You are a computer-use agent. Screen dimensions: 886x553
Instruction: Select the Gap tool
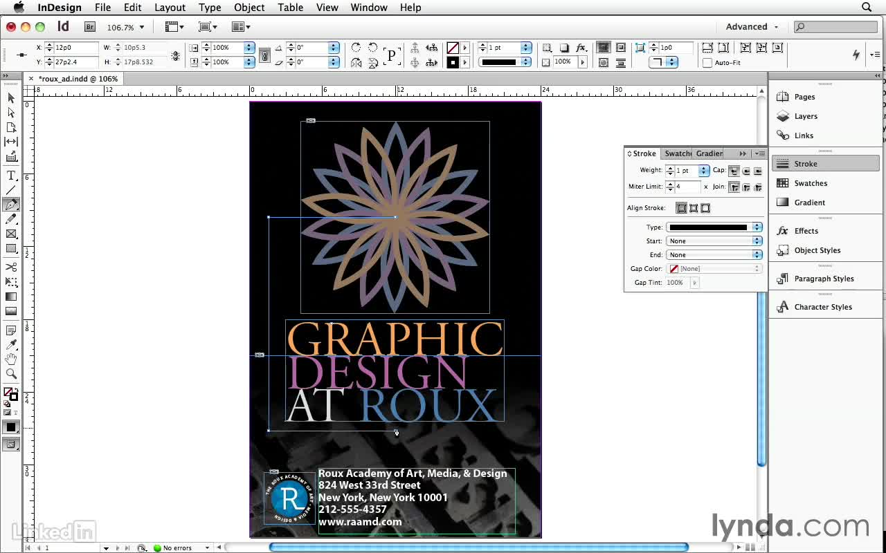(11, 142)
